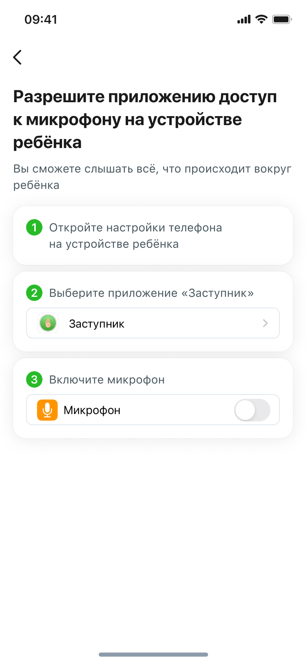Tap the 09:41 clock in status bar

[41, 19]
